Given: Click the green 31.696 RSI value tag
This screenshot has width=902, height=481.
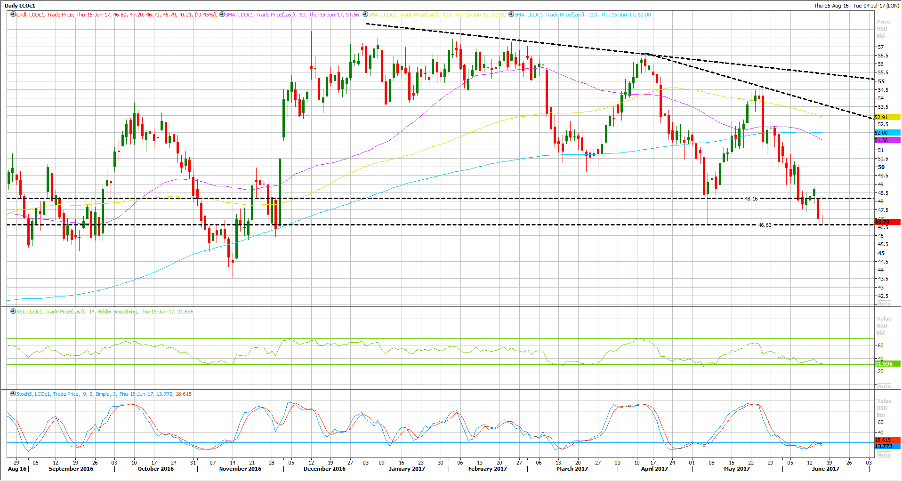Looking at the screenshot, I should pyautogui.click(x=887, y=364).
